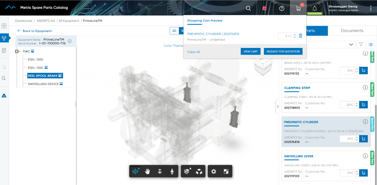Adjust the Swivelling Lever quantity stepper

(357, 173)
